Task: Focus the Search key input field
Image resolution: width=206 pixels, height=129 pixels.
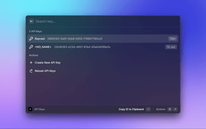Action: (97, 21)
